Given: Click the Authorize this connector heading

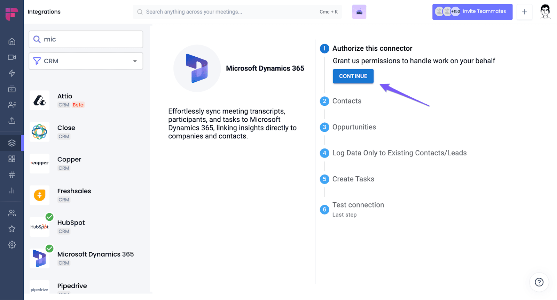Looking at the screenshot, I should [372, 48].
